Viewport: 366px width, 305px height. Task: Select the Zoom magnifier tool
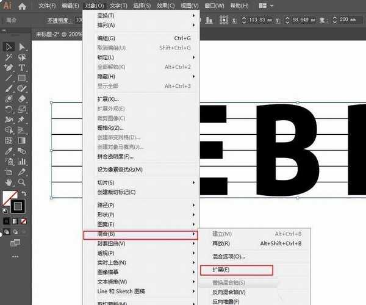[22, 182]
